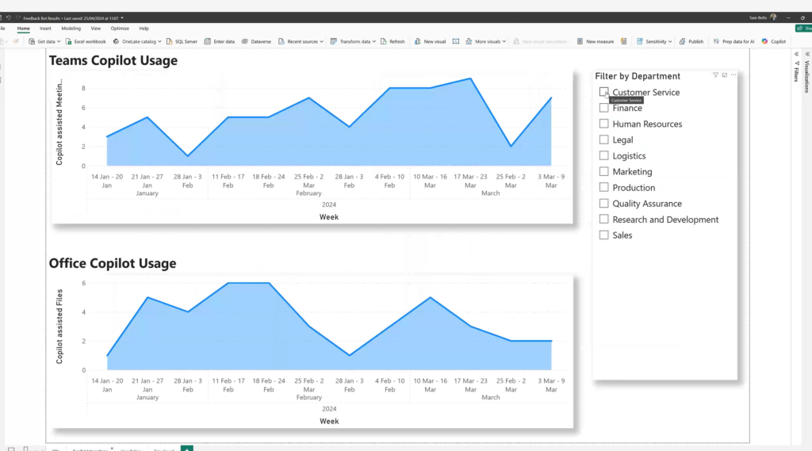Tick the Finance checkbox

(603, 108)
